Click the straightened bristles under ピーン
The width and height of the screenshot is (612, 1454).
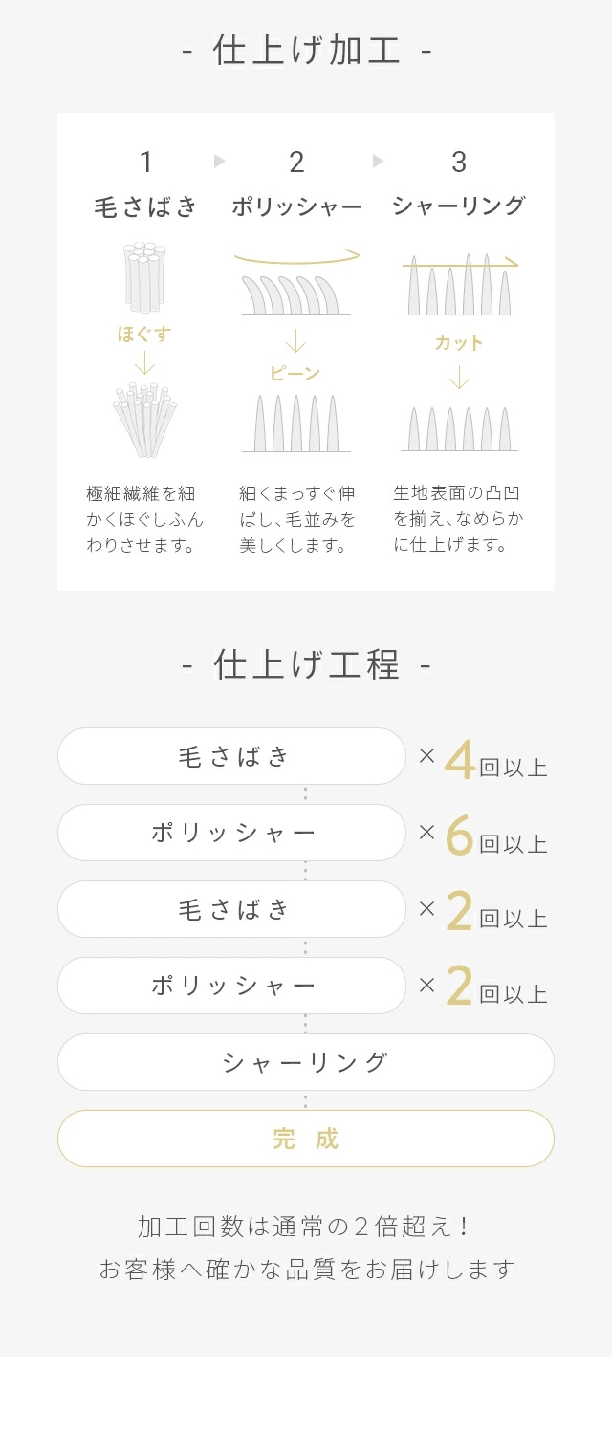(x=296, y=423)
